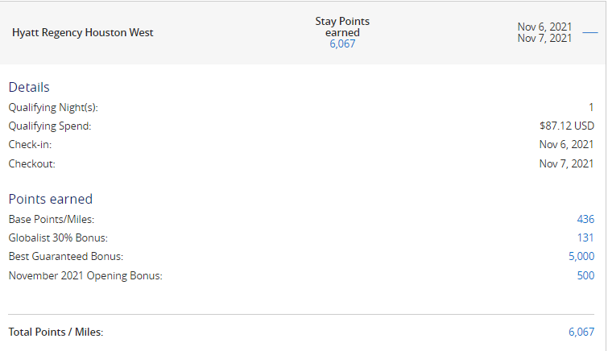The height and width of the screenshot is (351, 608).
Task: Click the Details section heading
Action: 29,87
